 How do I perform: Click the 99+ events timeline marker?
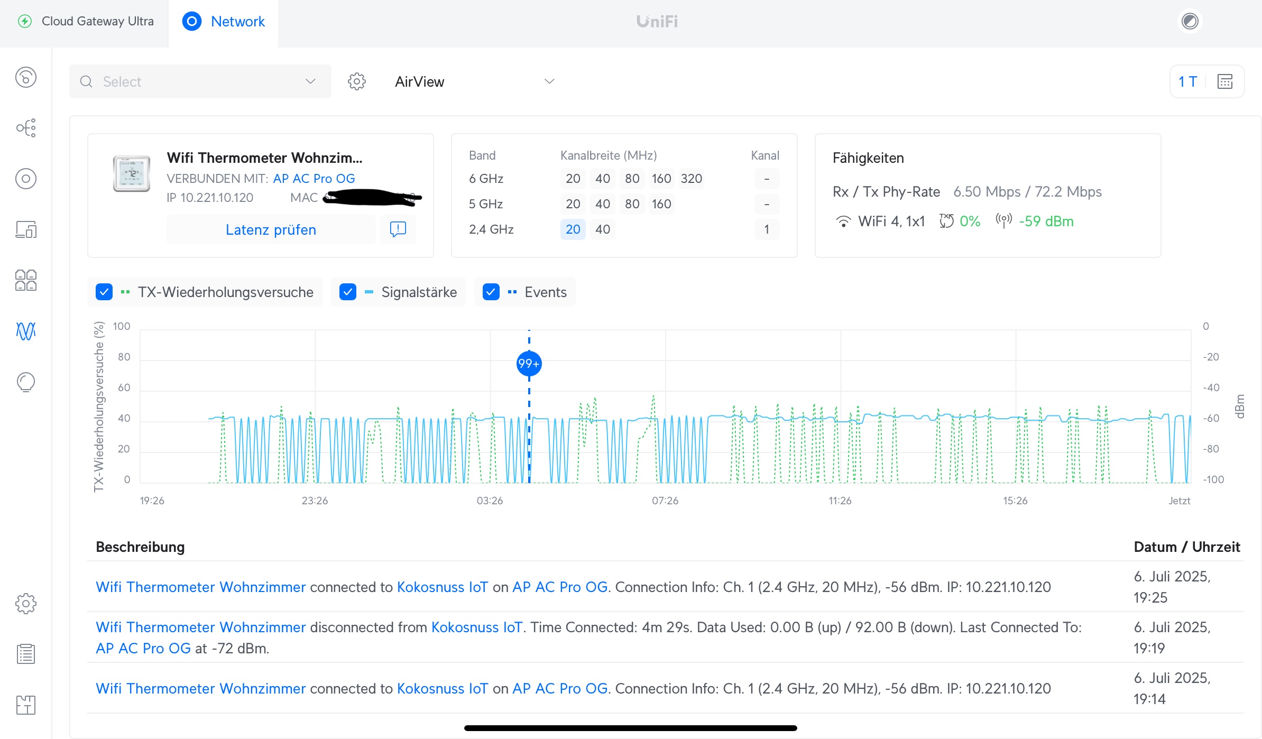tap(529, 364)
